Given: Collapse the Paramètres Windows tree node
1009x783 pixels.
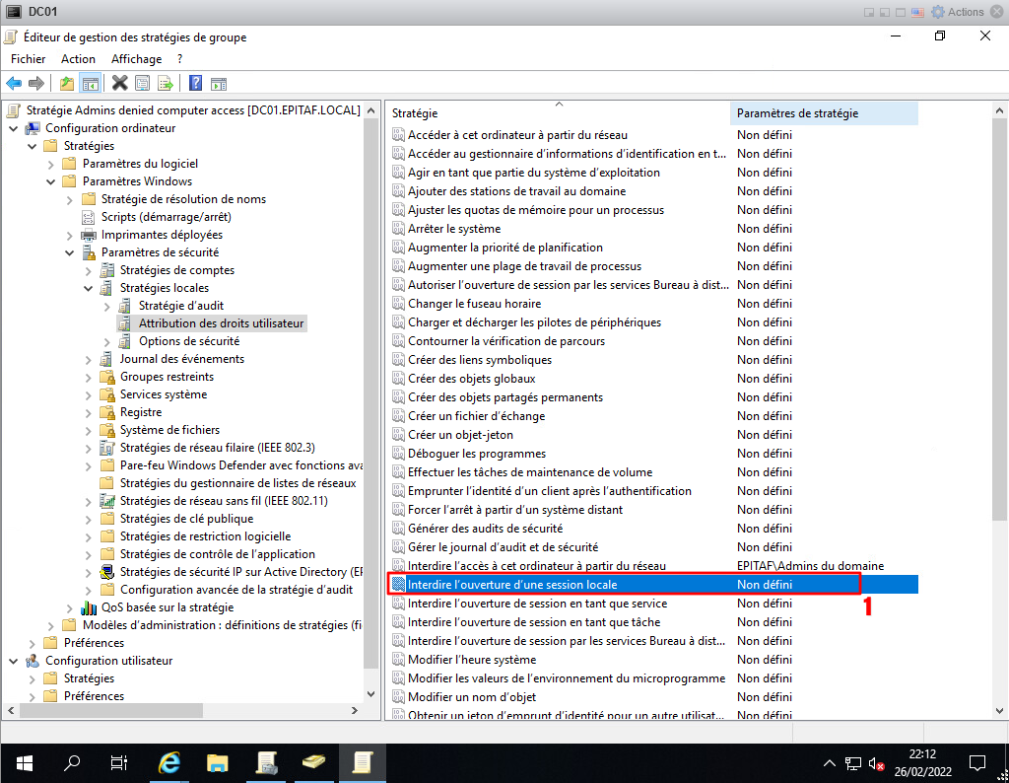Looking at the screenshot, I should point(51,181).
